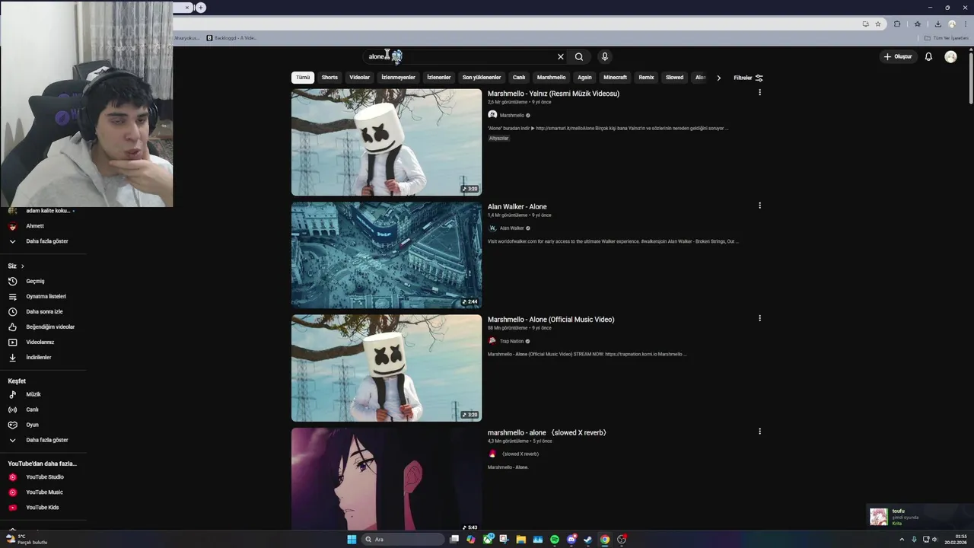
Task: Open the Alan Walker - Alone city thumbnail
Action: (x=387, y=255)
